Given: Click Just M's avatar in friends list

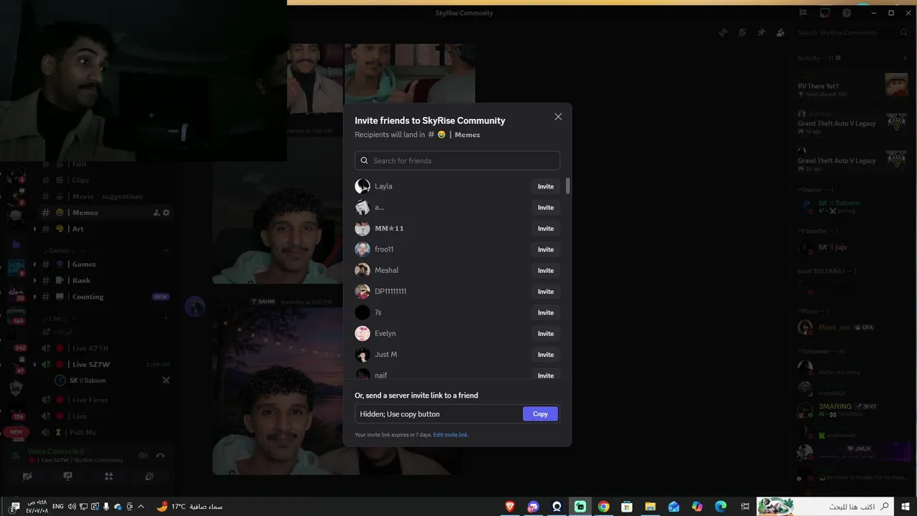Looking at the screenshot, I should click(363, 355).
